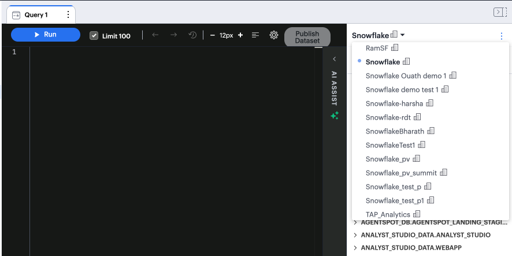
Task: Expand ANALYST_STUDIO_DATA.ANALYST_STUDIO schema
Action: coord(355,235)
